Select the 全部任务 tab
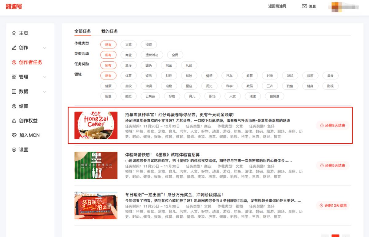Screen dimensions: 369x237 coord(83,31)
